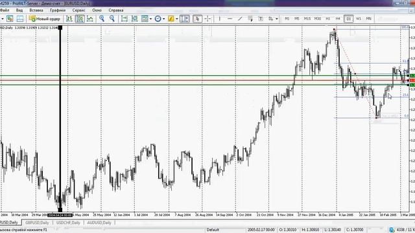
Task: Open the Справка menu
Action: [116, 10]
